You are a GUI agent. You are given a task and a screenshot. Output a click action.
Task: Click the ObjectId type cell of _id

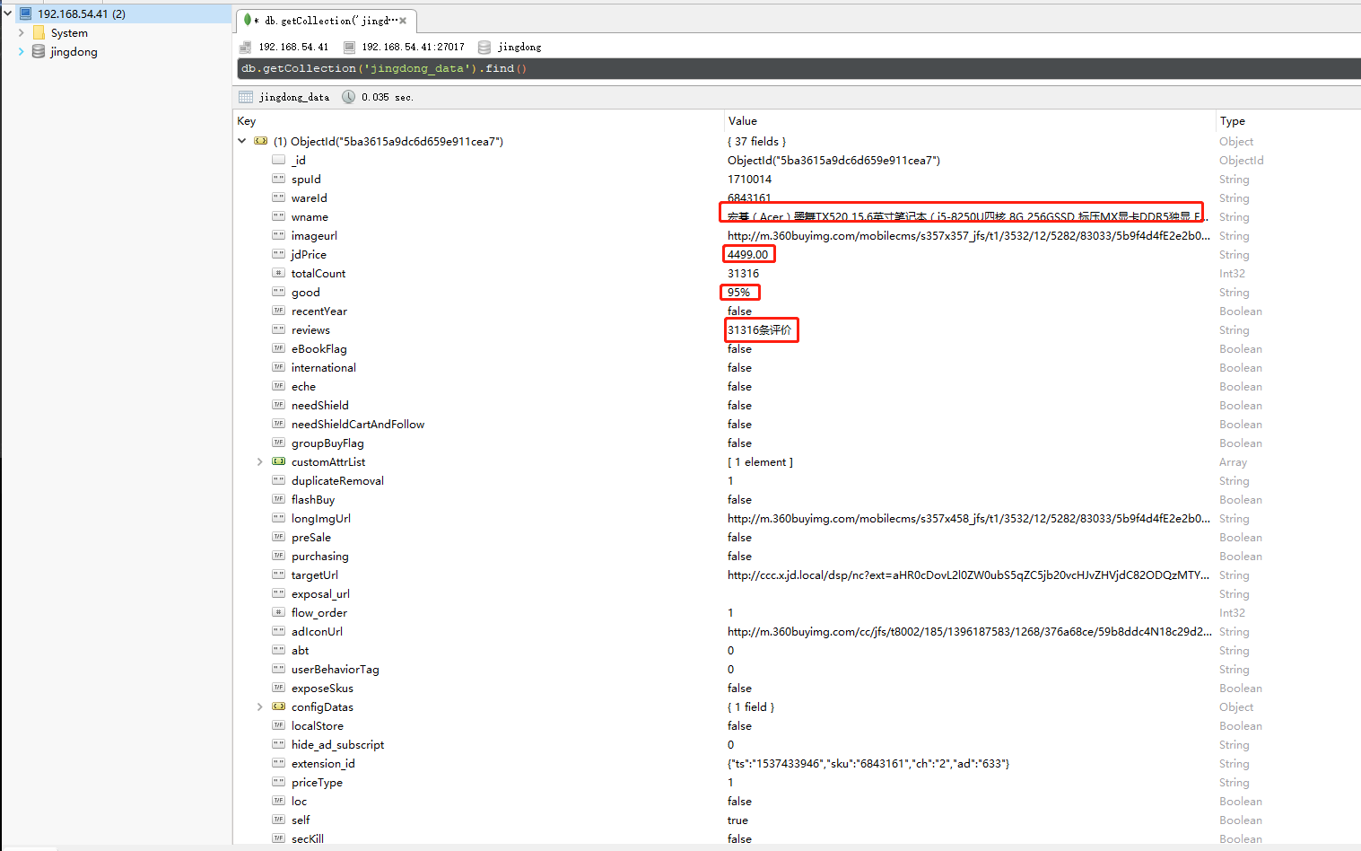(1241, 160)
